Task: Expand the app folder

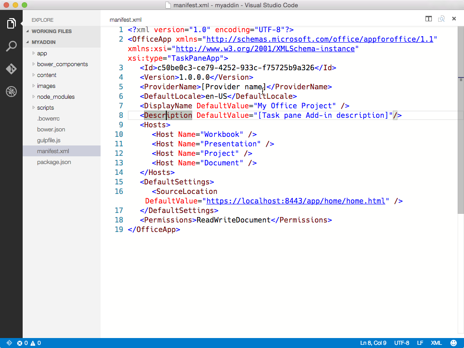Action: pyautogui.click(x=42, y=53)
